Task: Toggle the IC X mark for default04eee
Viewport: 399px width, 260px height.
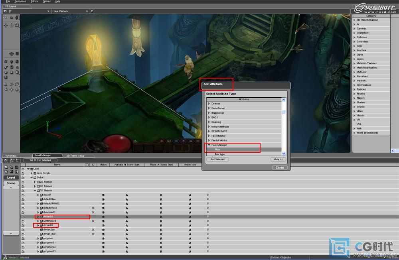Action: pyautogui.click(x=93, y=208)
